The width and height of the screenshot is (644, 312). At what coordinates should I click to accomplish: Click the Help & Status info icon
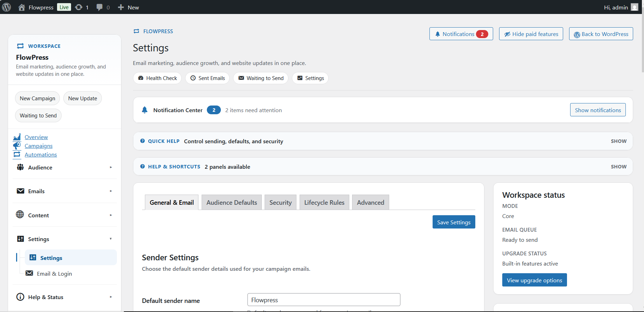coord(20,297)
